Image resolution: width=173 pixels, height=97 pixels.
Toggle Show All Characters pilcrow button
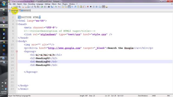72,7
